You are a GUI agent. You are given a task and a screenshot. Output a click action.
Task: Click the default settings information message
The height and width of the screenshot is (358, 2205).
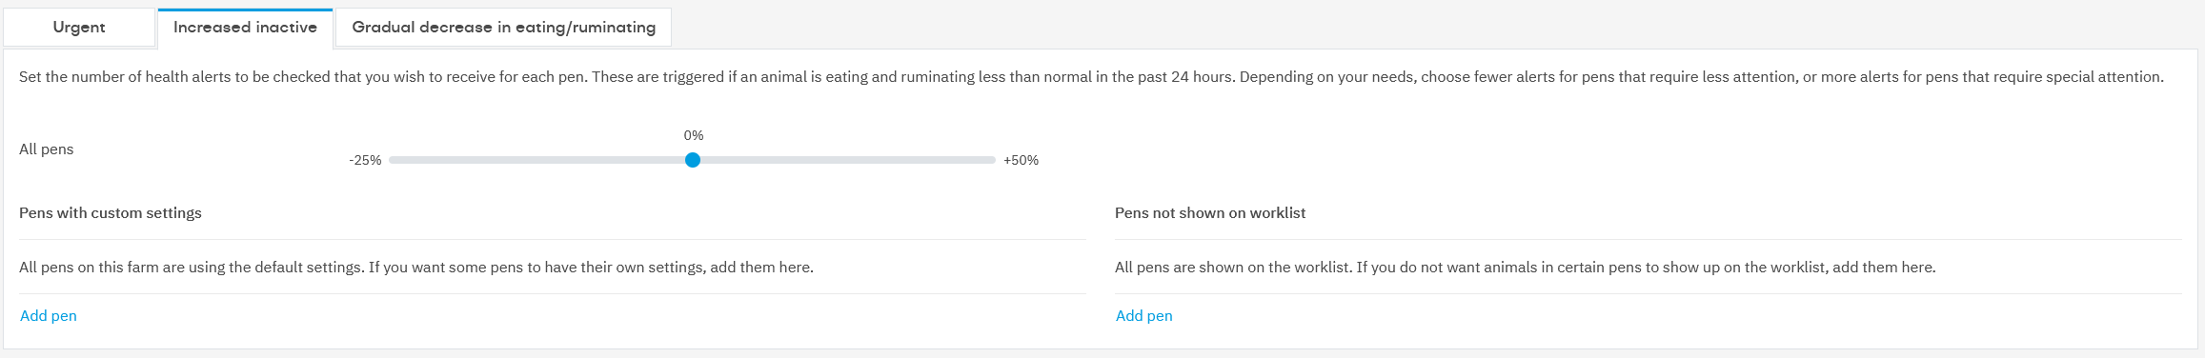(x=416, y=268)
